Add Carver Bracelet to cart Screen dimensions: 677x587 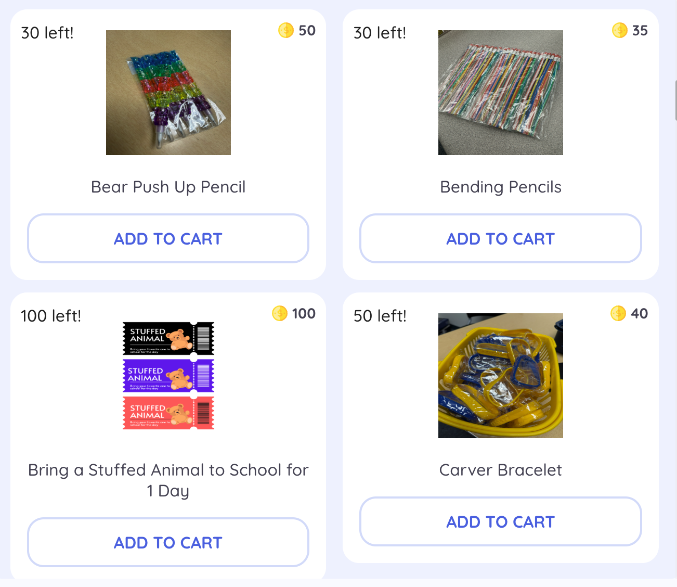(501, 522)
